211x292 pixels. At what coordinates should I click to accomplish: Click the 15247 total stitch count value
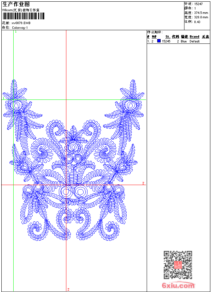coord(199,4)
